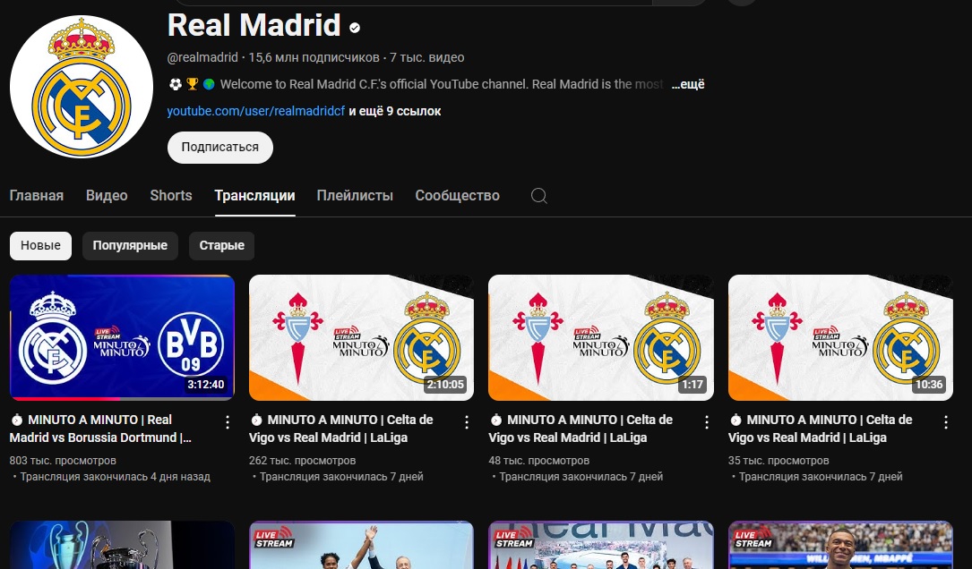Sort streams by Старые
Screen dimensions: 972x569
(222, 246)
